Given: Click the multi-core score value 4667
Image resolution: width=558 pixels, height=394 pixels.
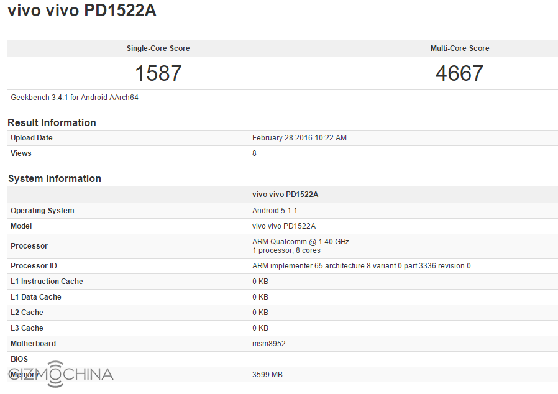Looking at the screenshot, I should pyautogui.click(x=459, y=73).
